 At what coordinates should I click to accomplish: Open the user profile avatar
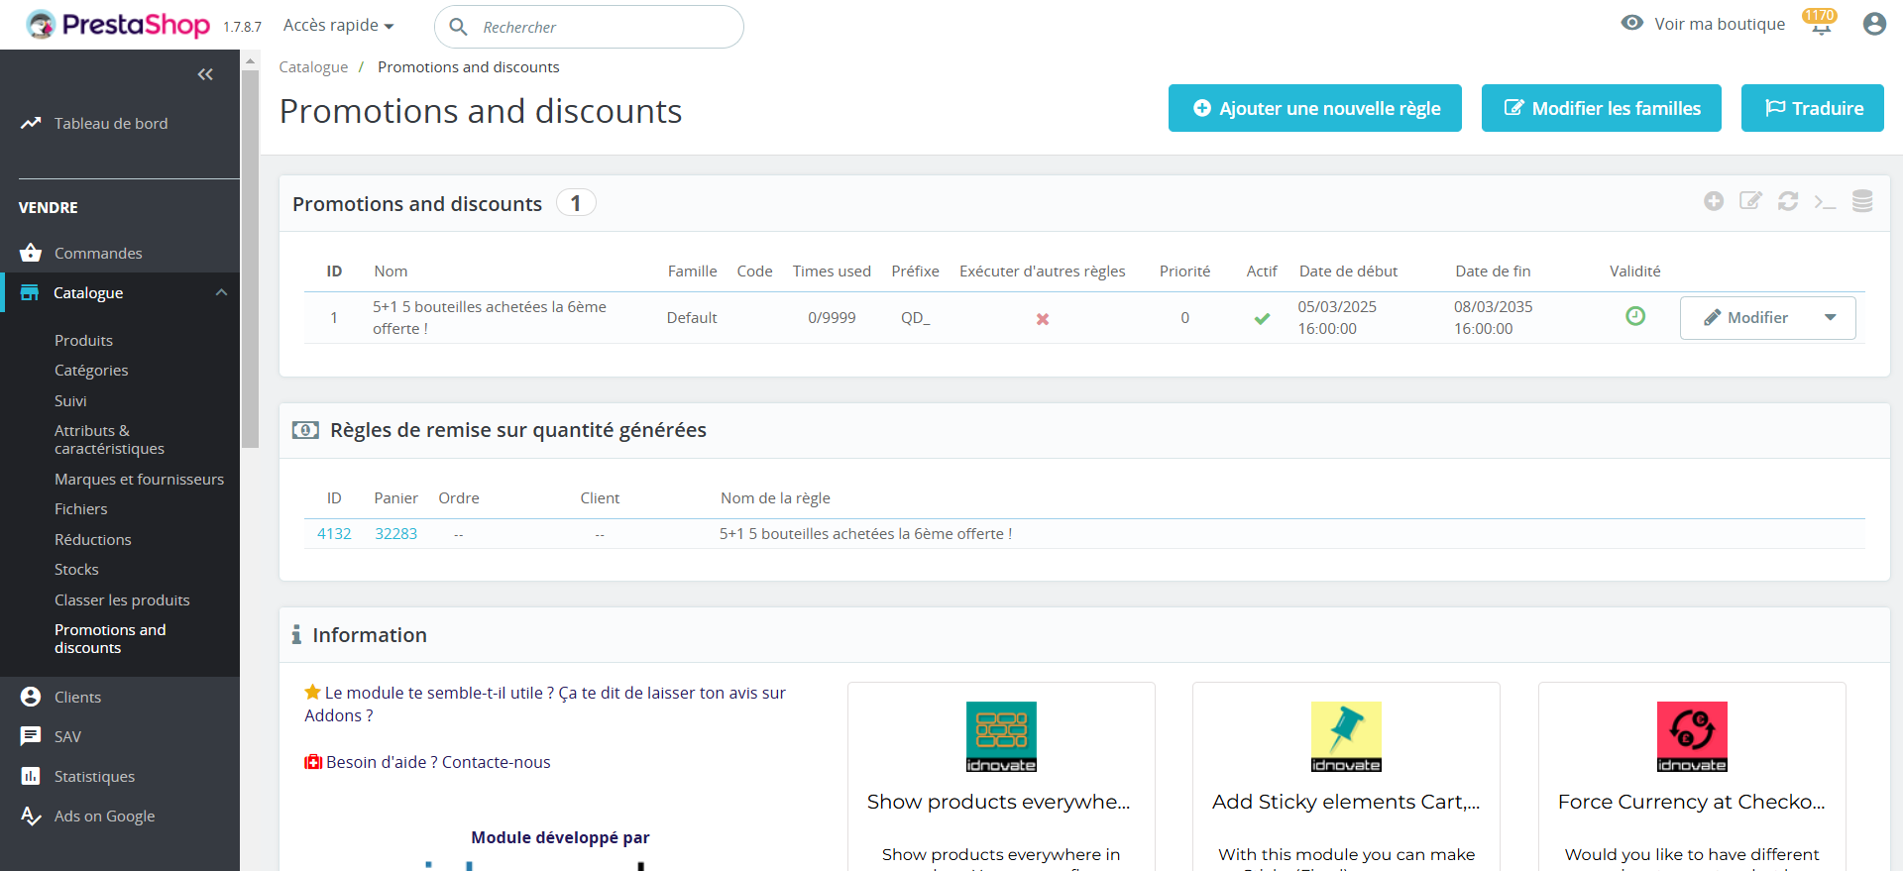[x=1873, y=25]
